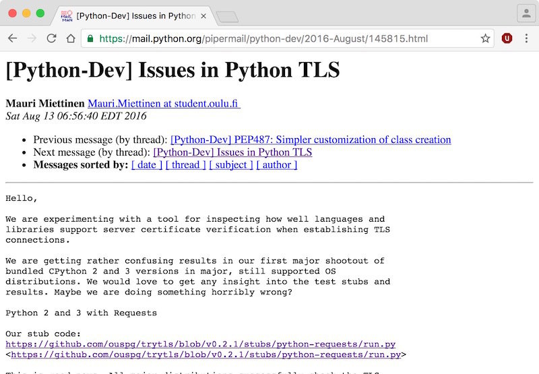Click the 'Messages sorted by:' label

click(81, 164)
